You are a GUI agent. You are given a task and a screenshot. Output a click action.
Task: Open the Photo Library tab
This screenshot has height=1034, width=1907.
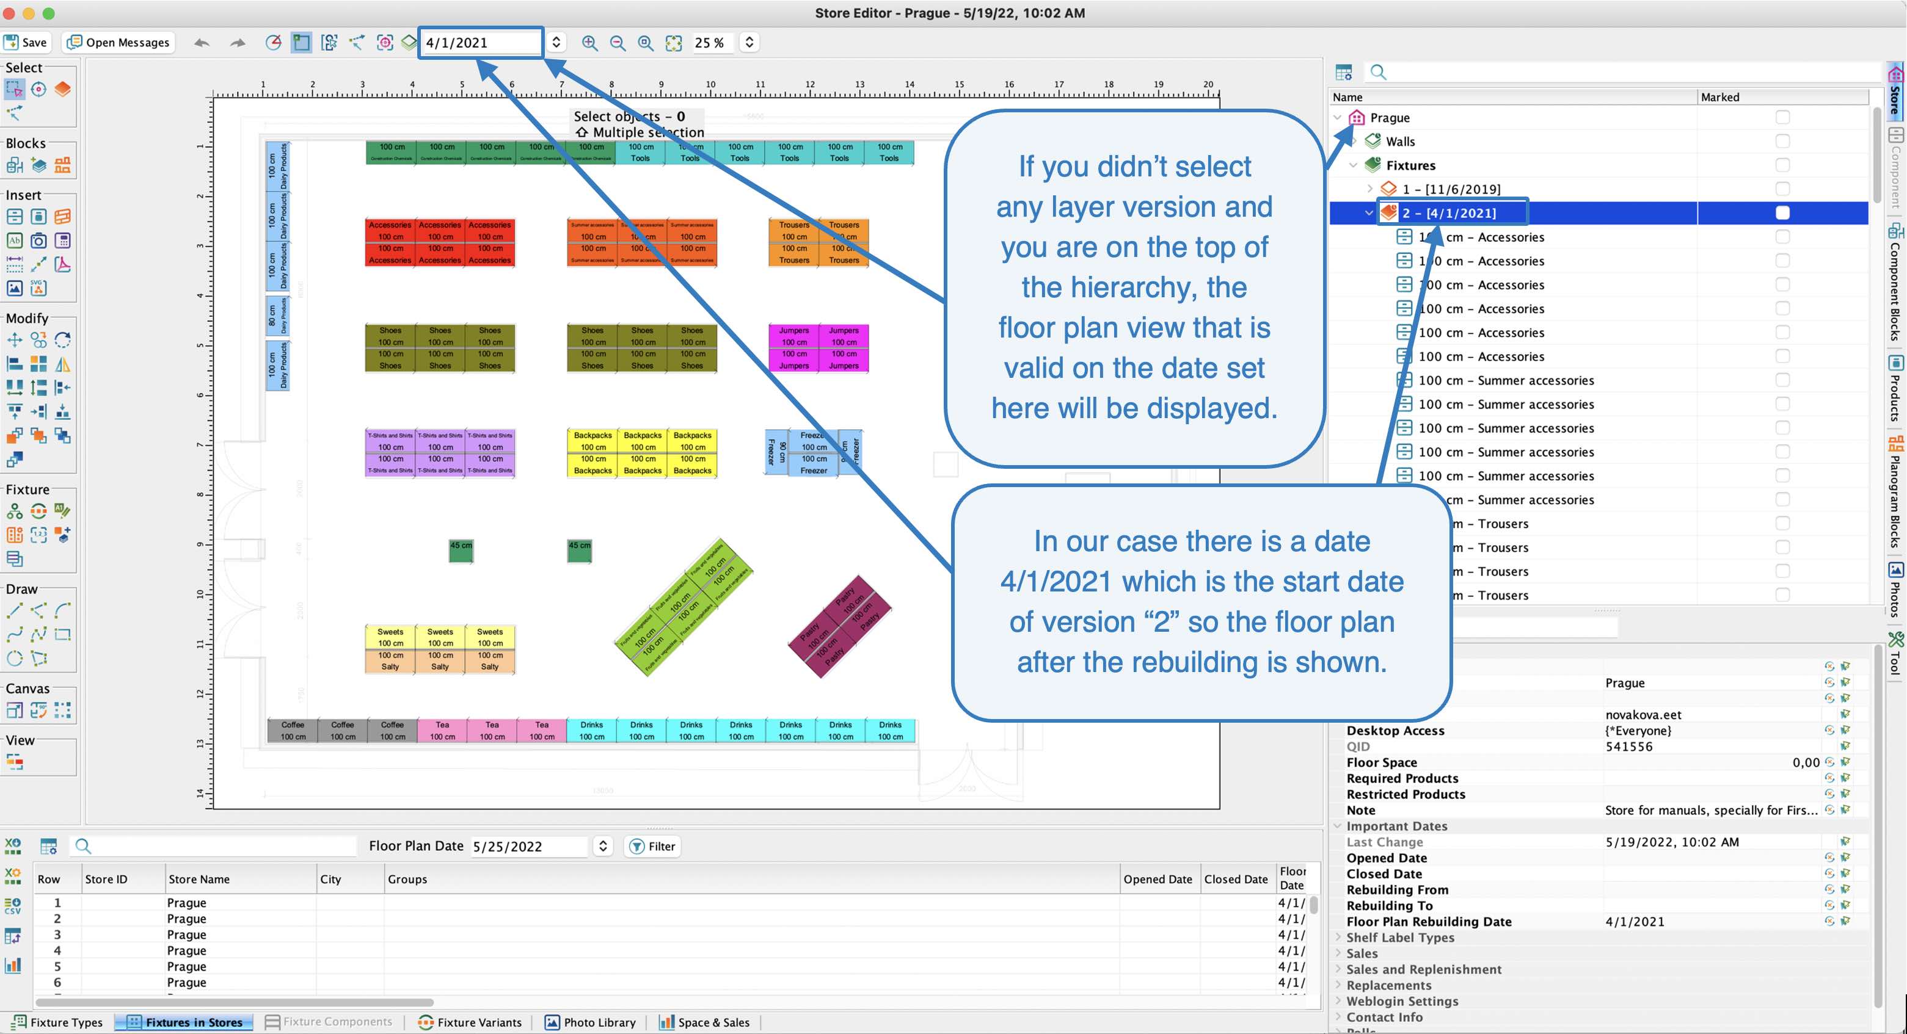pos(591,1022)
